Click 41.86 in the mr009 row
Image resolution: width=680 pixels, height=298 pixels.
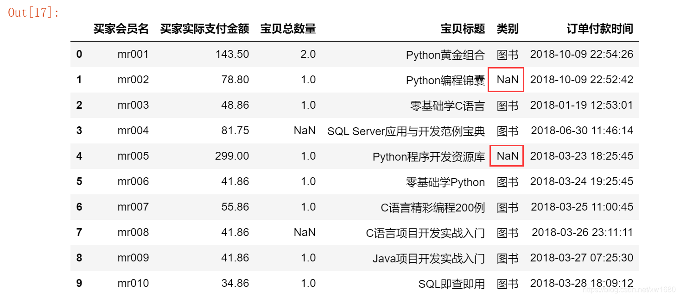click(235, 258)
